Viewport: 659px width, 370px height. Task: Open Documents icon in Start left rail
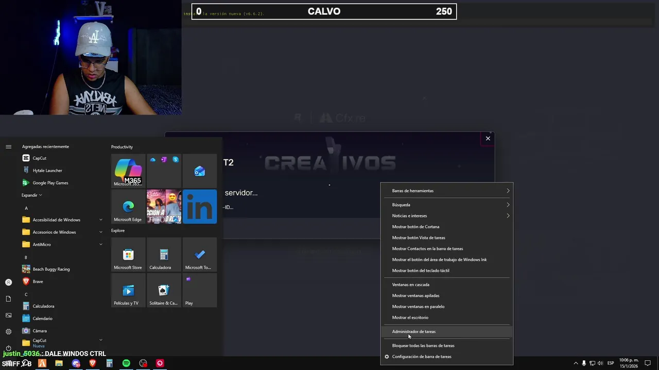pyautogui.click(x=8, y=299)
